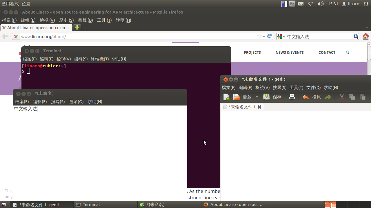Open gedit 檔案(F) menu

click(x=228, y=88)
